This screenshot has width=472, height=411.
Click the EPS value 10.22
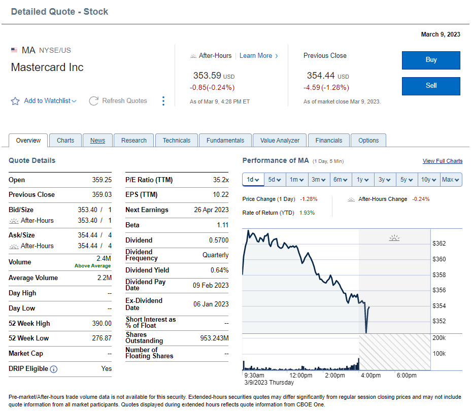pyautogui.click(x=221, y=195)
